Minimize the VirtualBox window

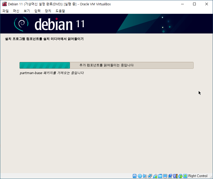[x=182, y=4]
